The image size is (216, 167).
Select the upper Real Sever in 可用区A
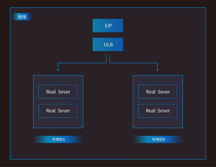58,91
